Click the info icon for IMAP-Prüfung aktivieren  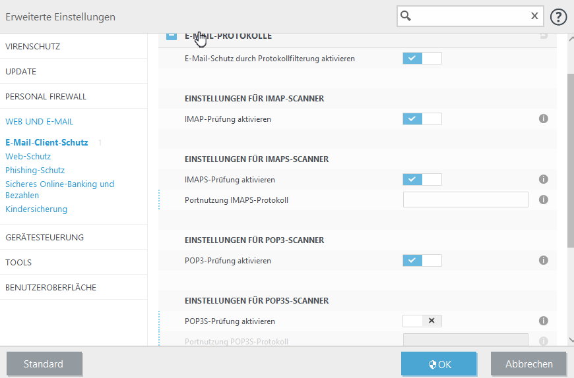pyautogui.click(x=544, y=119)
